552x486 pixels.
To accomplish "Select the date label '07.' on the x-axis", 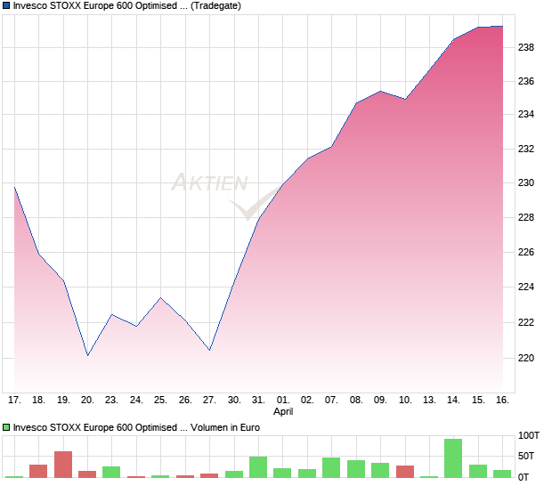I will (x=331, y=401).
